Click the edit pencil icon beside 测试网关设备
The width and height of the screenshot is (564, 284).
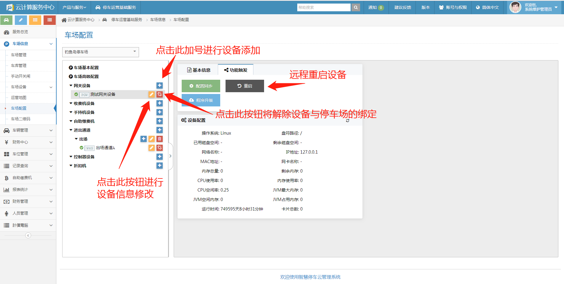coord(151,94)
